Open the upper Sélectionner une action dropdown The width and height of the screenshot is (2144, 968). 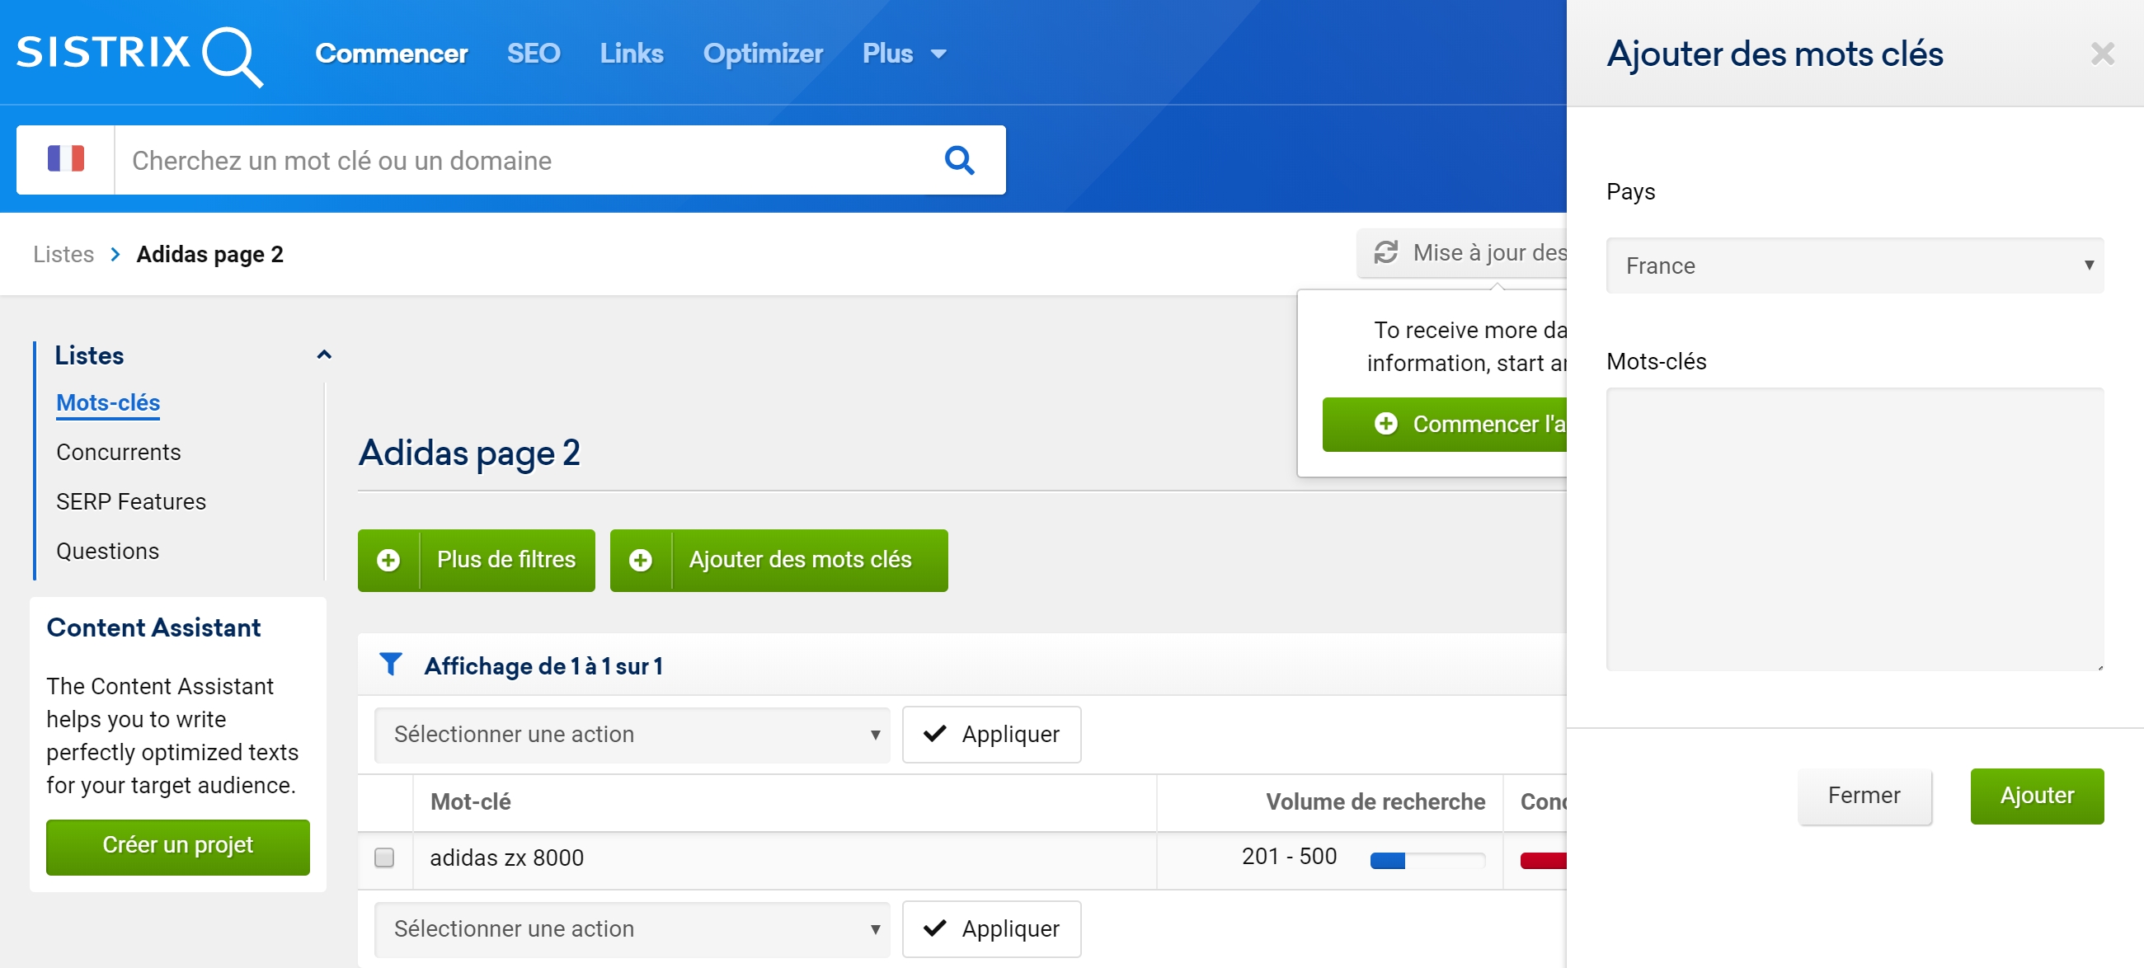pos(632,734)
